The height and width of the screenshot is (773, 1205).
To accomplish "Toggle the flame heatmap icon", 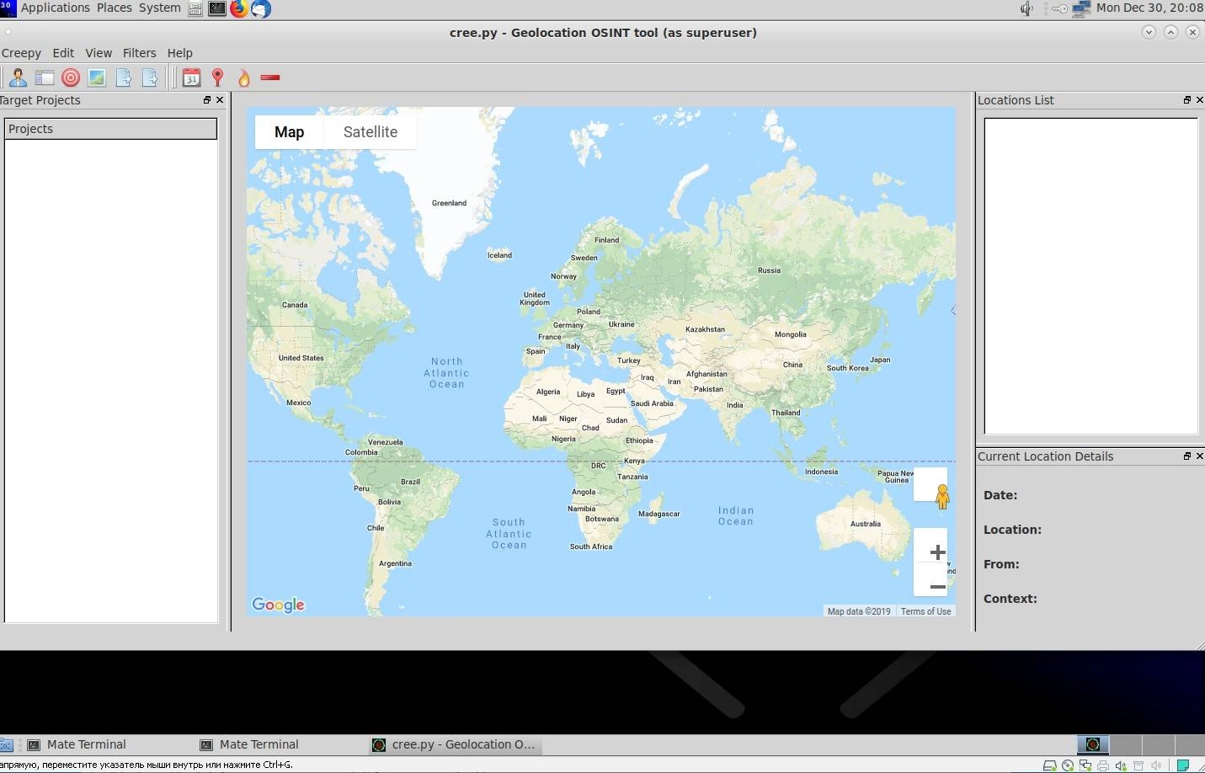I will pyautogui.click(x=244, y=78).
